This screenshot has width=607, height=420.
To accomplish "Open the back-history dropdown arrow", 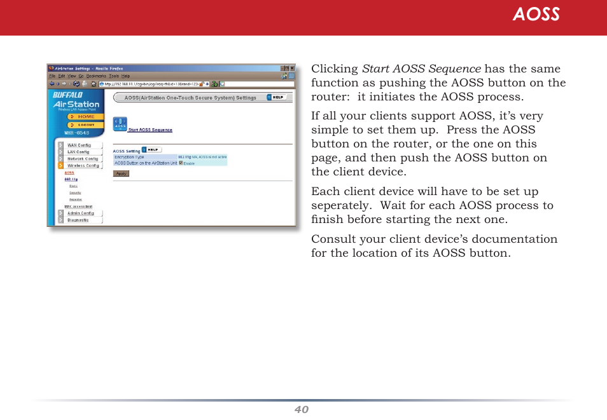I will [x=58, y=83].
